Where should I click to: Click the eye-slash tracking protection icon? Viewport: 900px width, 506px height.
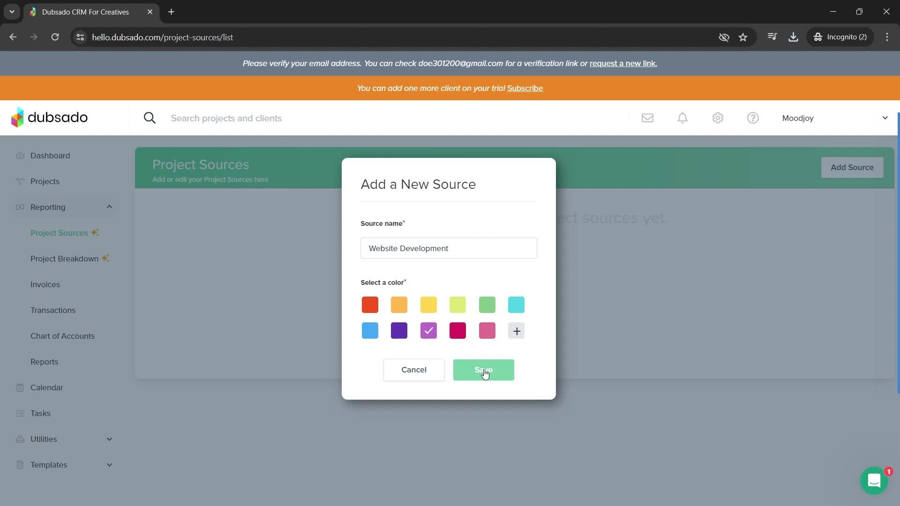click(x=724, y=37)
